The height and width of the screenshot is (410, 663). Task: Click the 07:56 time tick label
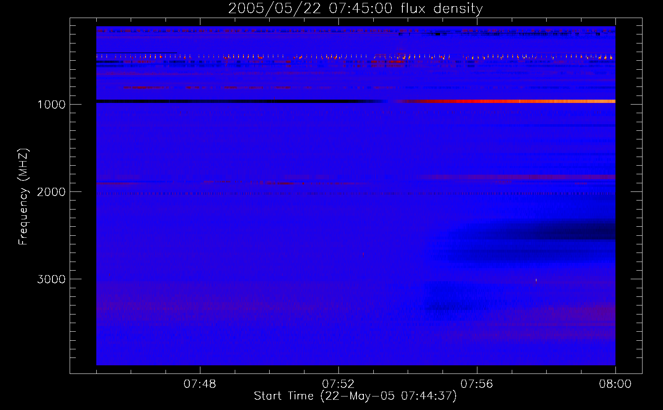coord(477,384)
